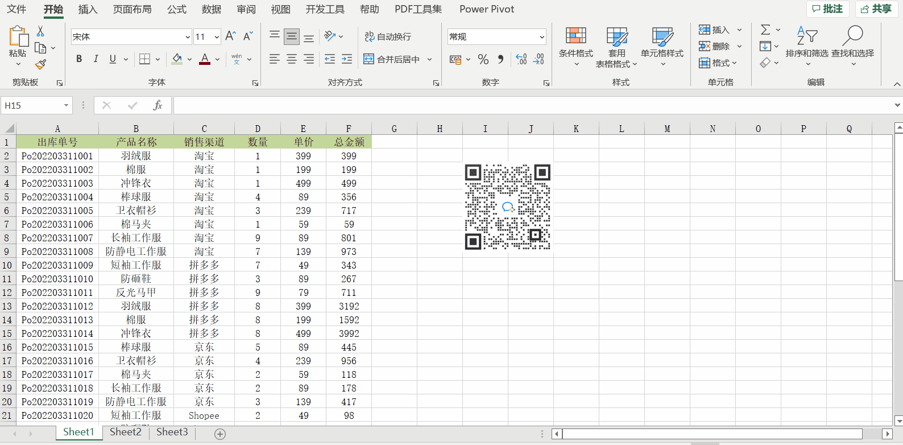Screen dimensions: 903x445
Task: Click the Fill down icon
Action: click(765, 46)
